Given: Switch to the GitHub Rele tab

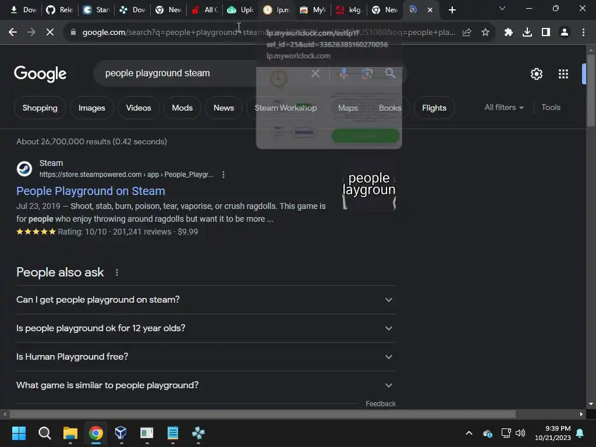Looking at the screenshot, I should pos(60,10).
